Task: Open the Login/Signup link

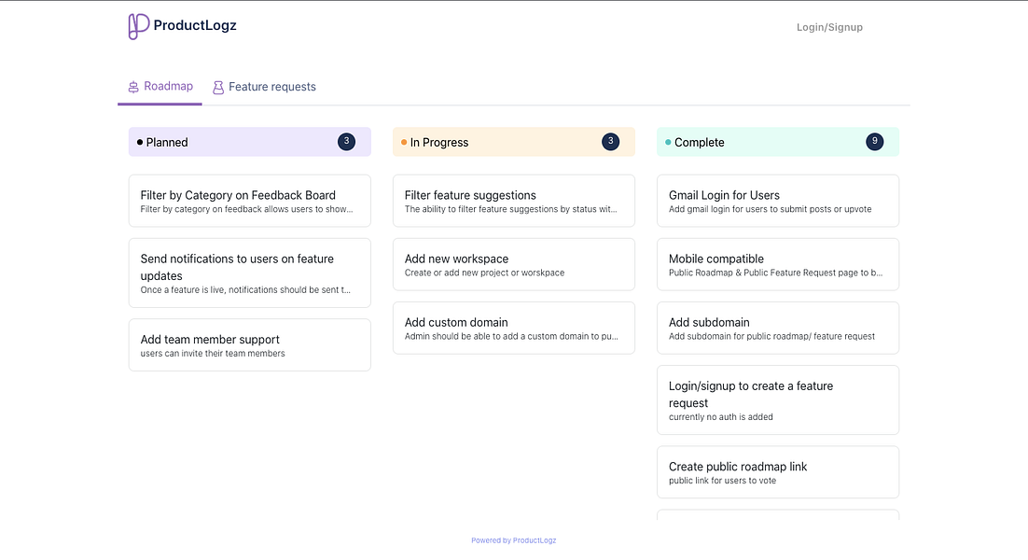Action: (829, 27)
